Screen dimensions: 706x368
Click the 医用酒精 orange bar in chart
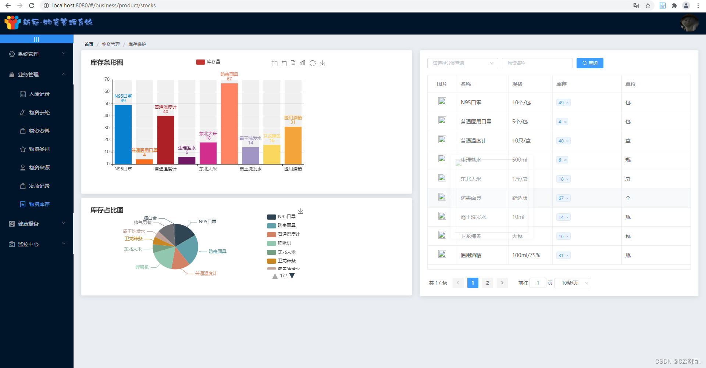click(x=293, y=145)
